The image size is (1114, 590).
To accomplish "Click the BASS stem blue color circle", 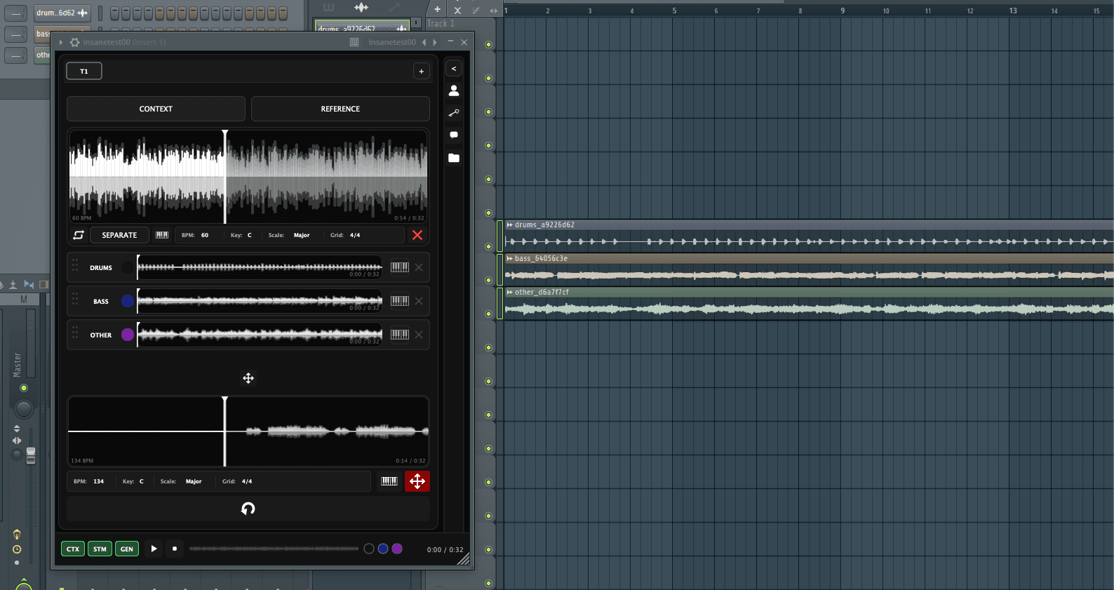I will [128, 301].
